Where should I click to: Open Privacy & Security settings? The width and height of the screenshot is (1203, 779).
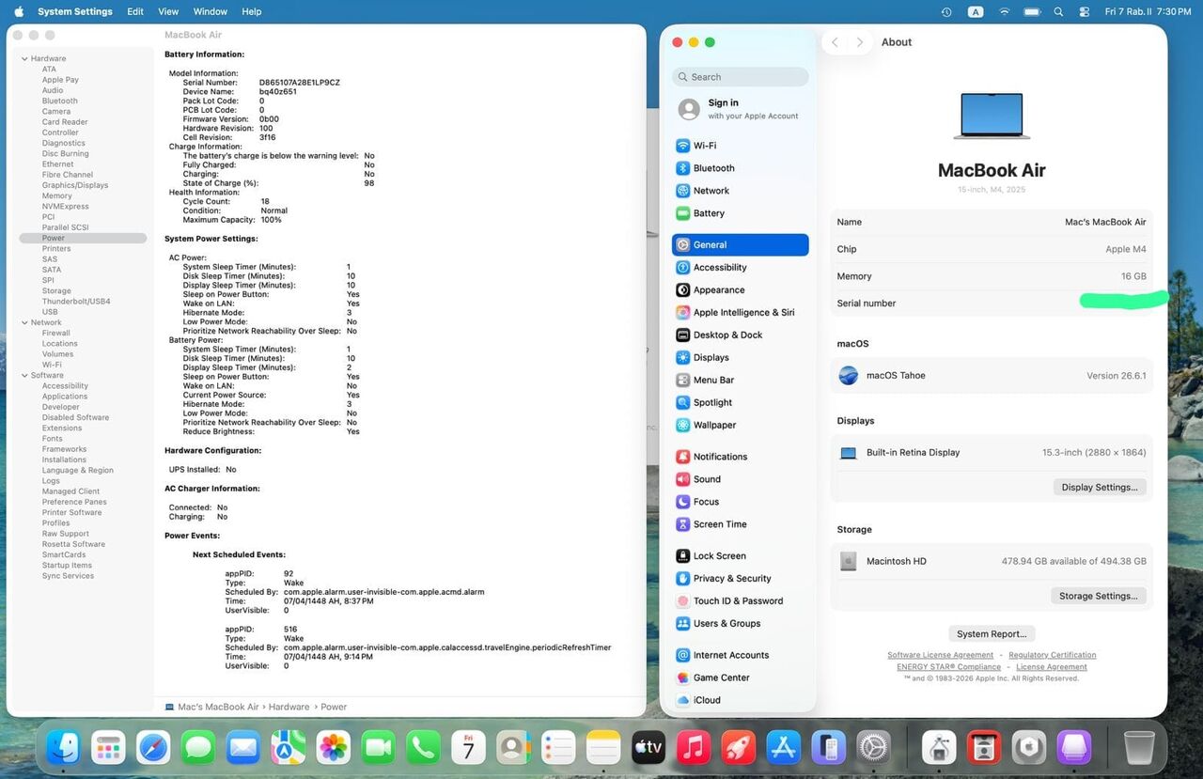pos(740,578)
